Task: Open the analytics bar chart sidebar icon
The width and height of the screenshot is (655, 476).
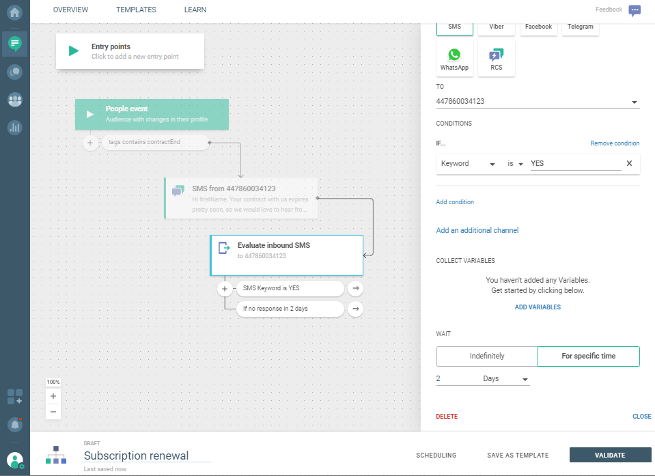Action: pyautogui.click(x=14, y=127)
